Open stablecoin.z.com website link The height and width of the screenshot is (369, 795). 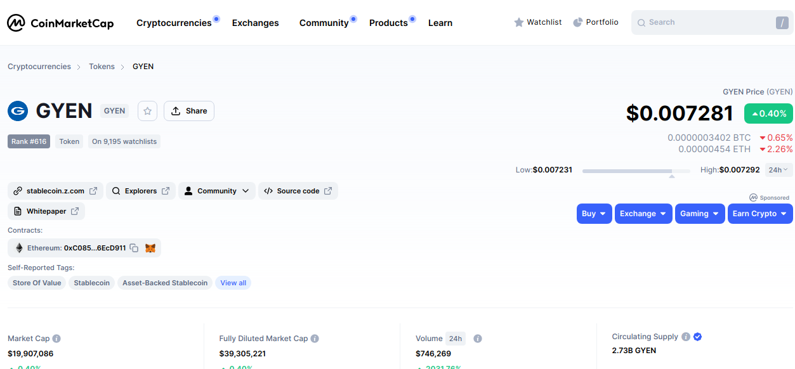point(55,191)
